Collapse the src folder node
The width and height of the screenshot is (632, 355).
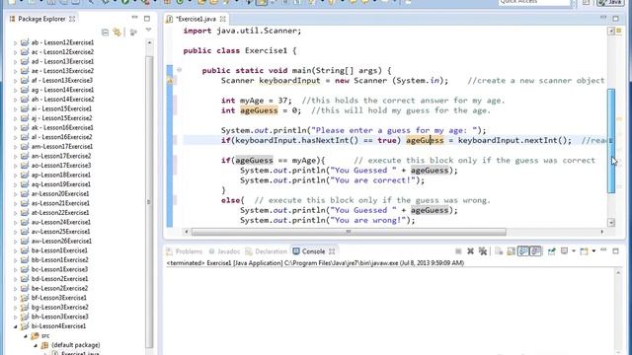tap(26, 335)
